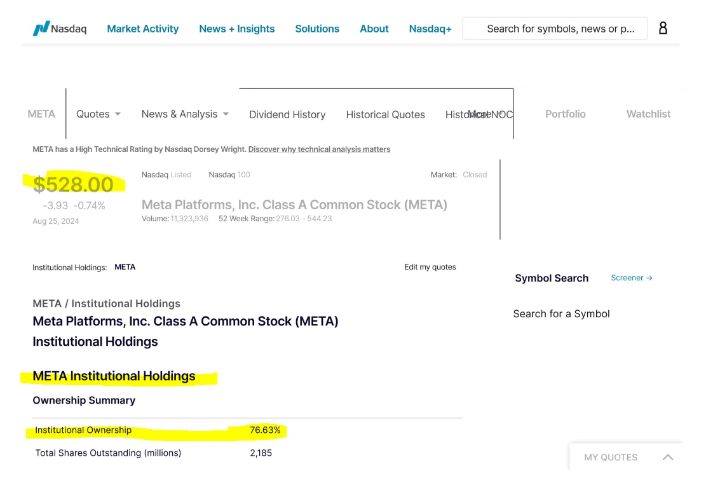
Task: Select the META / Institutional Holdings breadcrumb
Action: click(106, 303)
